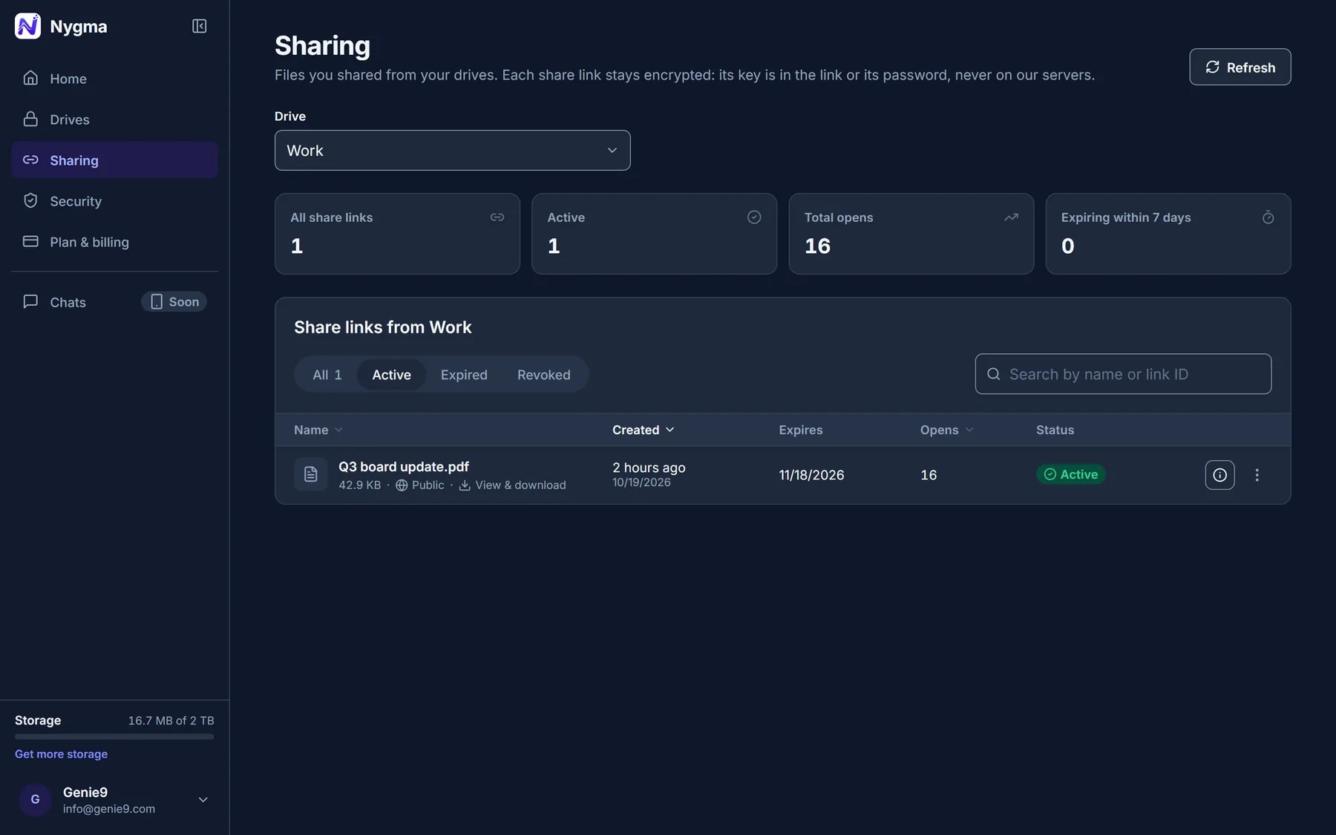Viewport: 1336px width, 835px height.
Task: Click the timer icon on Expiring card
Action: pyautogui.click(x=1268, y=217)
